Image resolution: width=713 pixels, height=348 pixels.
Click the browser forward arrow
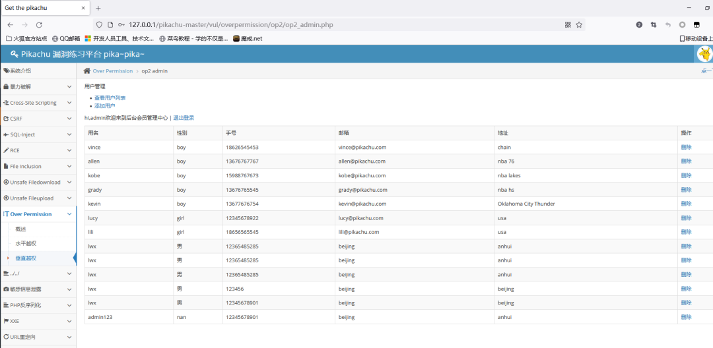point(24,25)
